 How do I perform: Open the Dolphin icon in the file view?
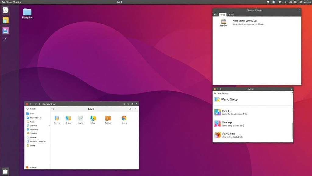[x=57, y=119]
